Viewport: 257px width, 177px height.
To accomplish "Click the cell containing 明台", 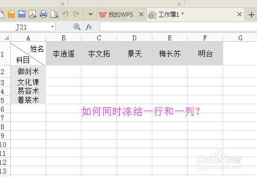I will [205, 54].
